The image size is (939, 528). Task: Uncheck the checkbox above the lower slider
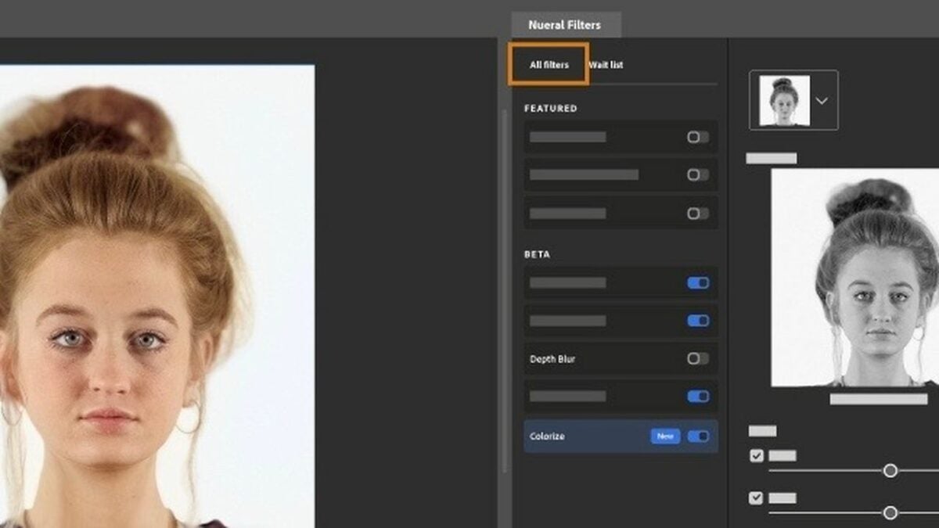click(757, 497)
